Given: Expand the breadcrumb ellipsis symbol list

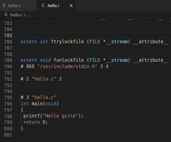Looking at the screenshot, I should (x=29, y=15).
